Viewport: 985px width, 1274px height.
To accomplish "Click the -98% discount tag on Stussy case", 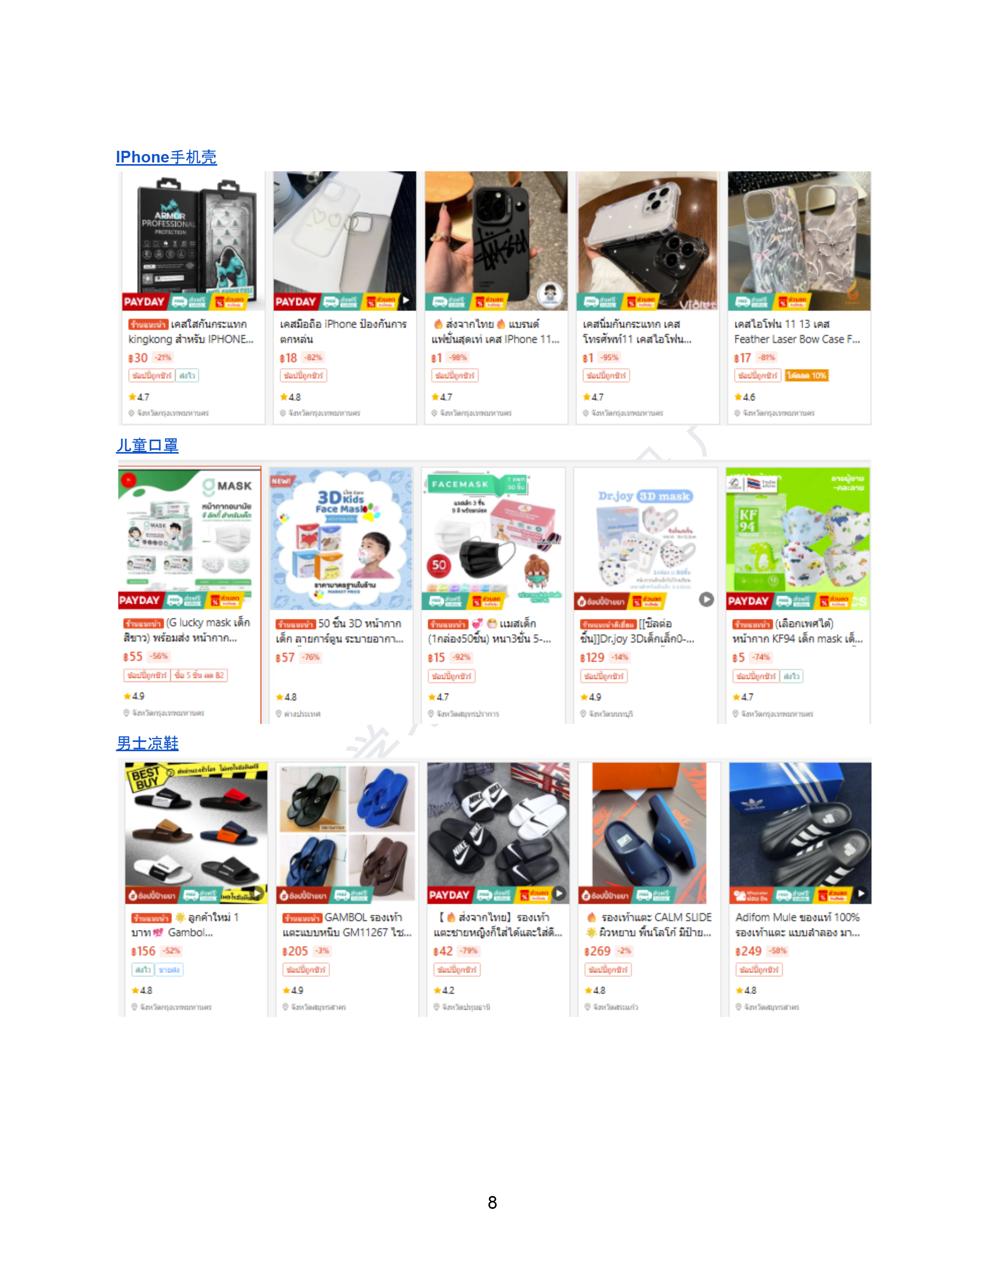I will (x=458, y=358).
